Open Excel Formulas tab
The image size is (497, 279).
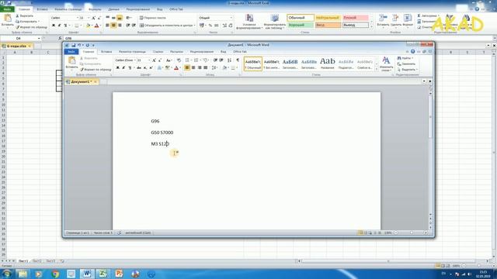coord(95,9)
